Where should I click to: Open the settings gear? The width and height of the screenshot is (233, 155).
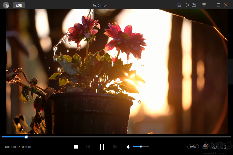point(214,147)
